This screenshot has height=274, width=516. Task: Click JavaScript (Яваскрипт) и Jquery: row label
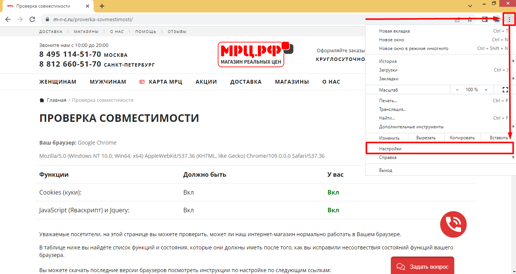pos(85,210)
